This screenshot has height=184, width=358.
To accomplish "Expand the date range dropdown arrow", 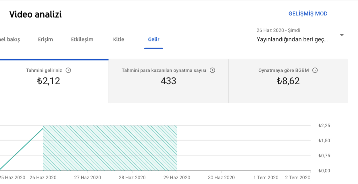I will tap(342, 35).
